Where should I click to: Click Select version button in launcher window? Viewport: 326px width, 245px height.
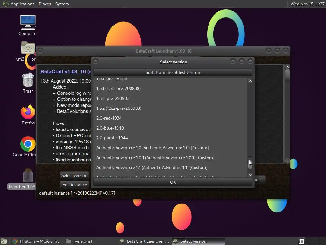click(x=74, y=175)
